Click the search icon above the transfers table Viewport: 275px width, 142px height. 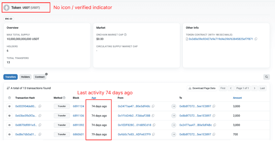267,77
